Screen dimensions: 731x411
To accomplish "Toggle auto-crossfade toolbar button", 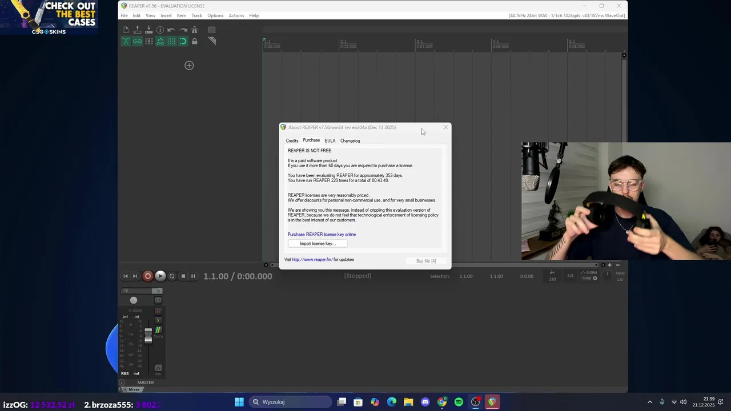I will [x=126, y=41].
